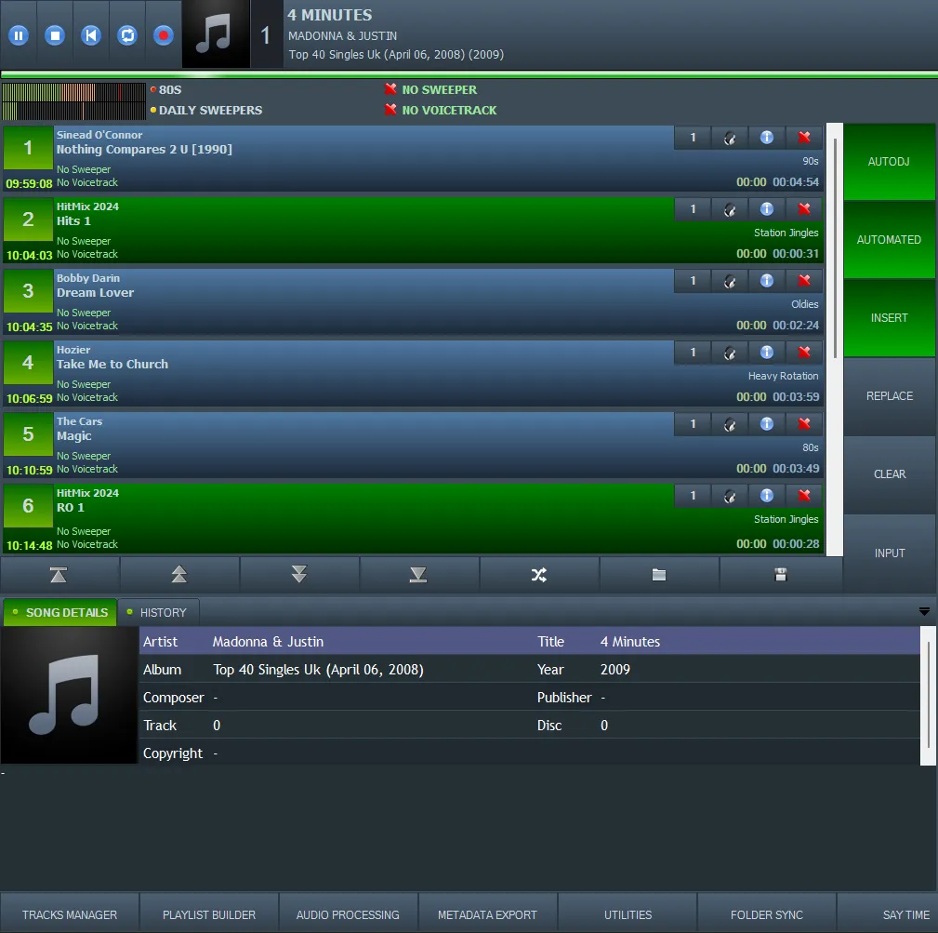Image resolution: width=938 pixels, height=933 pixels.
Task: Preview Sinead O'Connor track with headphone icon
Action: [730, 139]
